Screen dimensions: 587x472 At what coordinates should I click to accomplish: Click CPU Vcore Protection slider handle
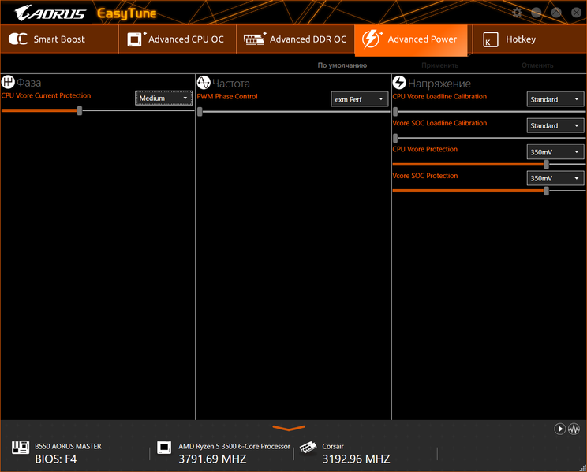[546, 164]
